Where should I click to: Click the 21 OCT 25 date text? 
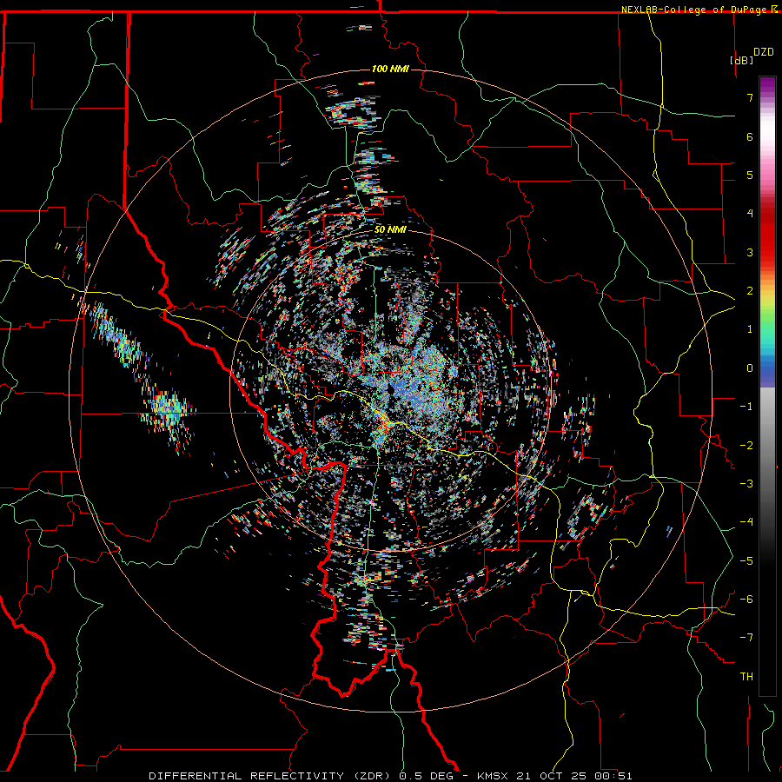pyautogui.click(x=552, y=776)
